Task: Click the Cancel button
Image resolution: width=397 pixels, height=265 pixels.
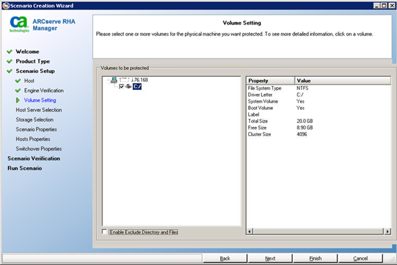Action: click(360, 258)
